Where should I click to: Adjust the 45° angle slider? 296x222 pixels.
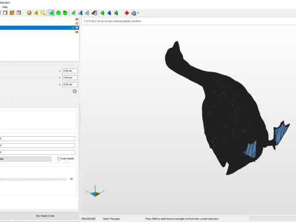pos(33,179)
